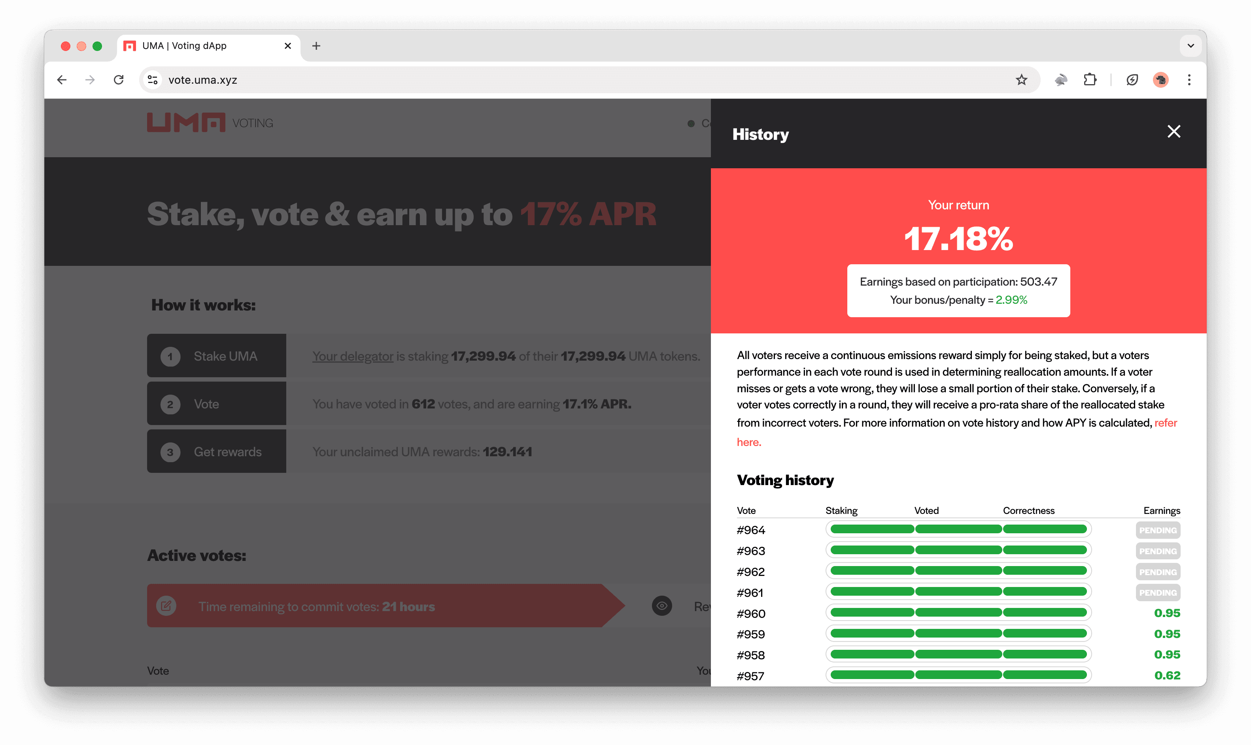Close the UMA Voting dApp tab
The height and width of the screenshot is (745, 1251).
pos(288,46)
